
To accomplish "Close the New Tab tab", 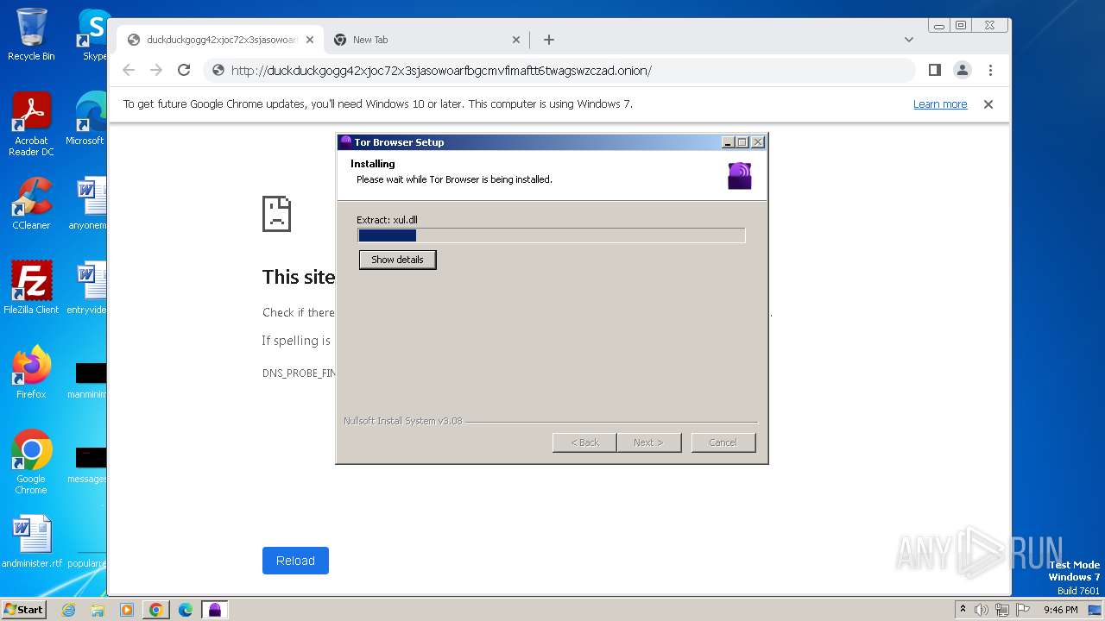I will coord(516,40).
